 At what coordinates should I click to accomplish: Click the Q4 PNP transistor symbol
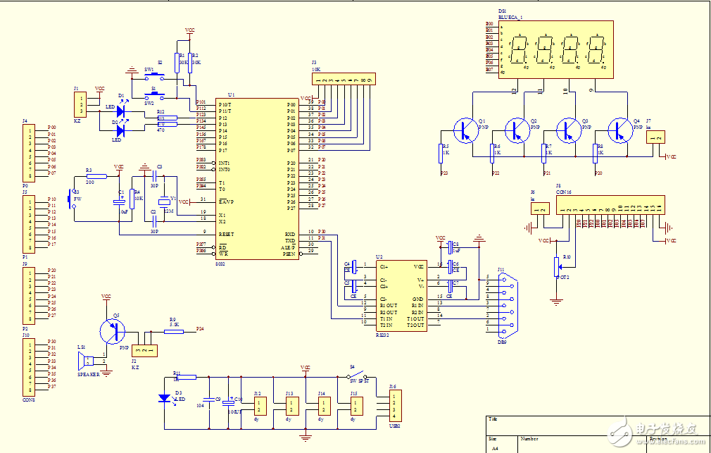620,130
